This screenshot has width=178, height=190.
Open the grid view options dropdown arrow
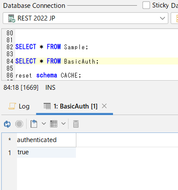63,124
